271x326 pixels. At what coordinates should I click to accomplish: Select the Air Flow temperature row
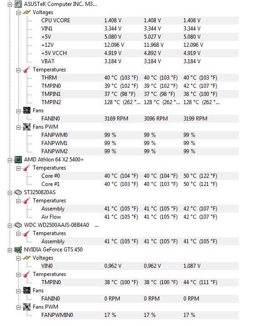point(140,217)
